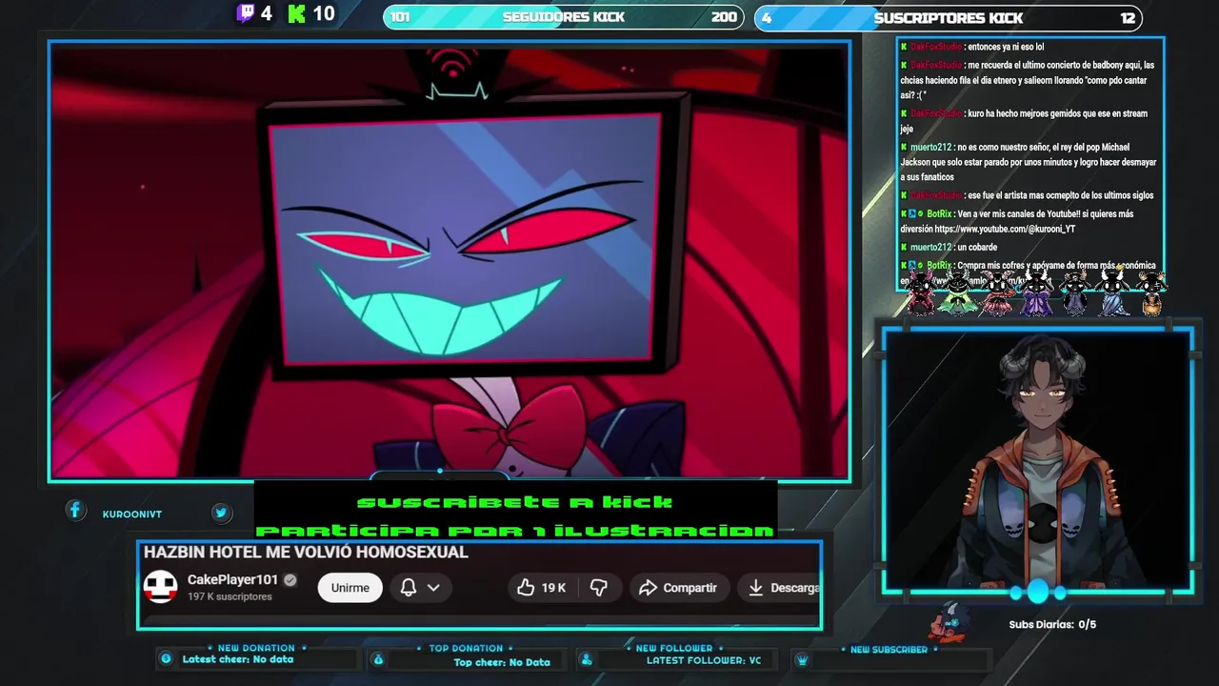1219x686 pixels.
Task: Click the purple Twitch logo counter icon
Action: coord(246,13)
